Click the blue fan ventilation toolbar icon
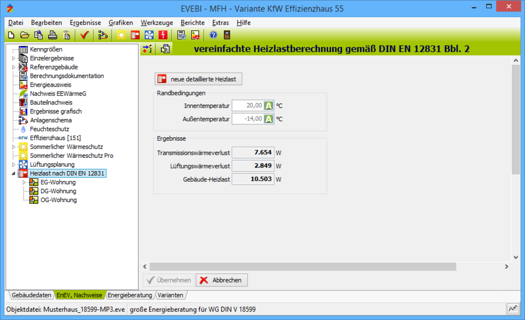 pos(149,35)
